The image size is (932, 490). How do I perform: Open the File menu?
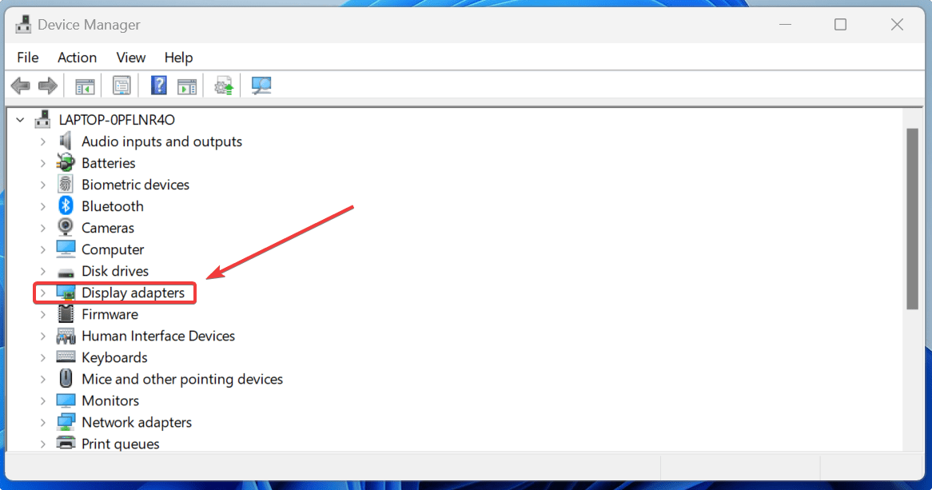click(x=27, y=57)
